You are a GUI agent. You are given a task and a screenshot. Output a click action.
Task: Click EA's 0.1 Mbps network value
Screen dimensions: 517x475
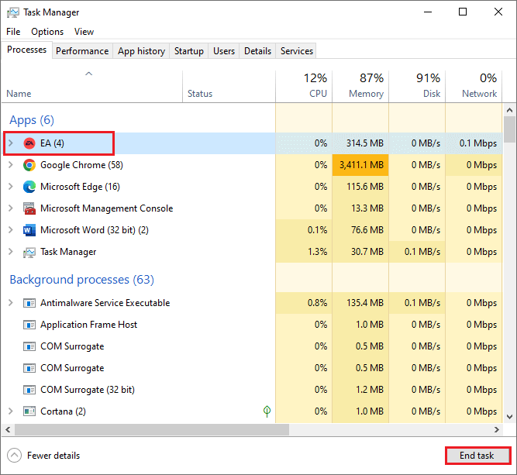tap(477, 143)
